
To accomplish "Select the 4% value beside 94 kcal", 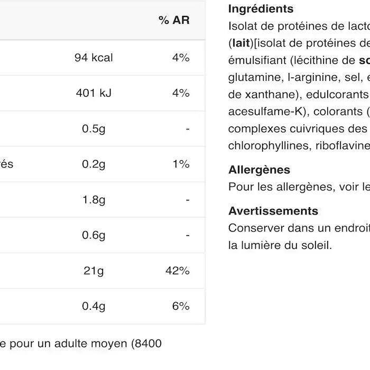I will 181,58.
